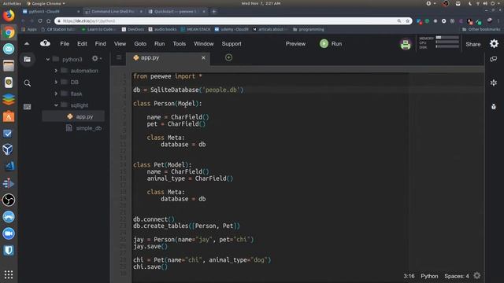Collapse the python3 root folder

47,60
